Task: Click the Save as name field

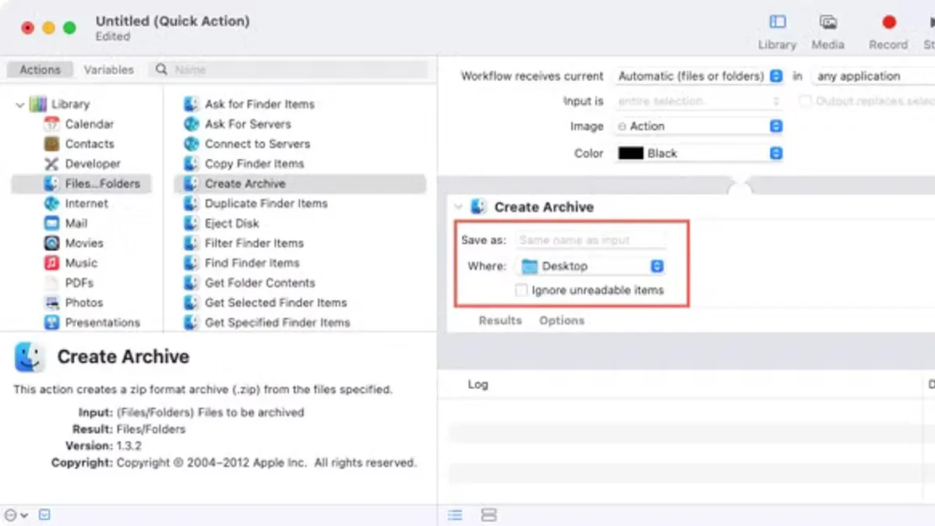Action: point(591,240)
